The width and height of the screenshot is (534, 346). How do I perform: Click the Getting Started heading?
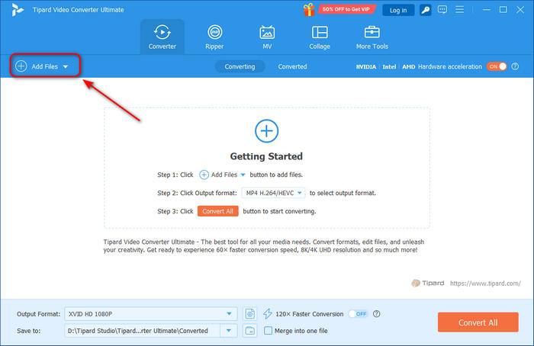click(x=266, y=156)
